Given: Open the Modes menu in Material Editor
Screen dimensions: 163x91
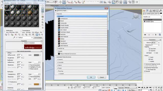Looking at the screenshot, I should [7, 3].
